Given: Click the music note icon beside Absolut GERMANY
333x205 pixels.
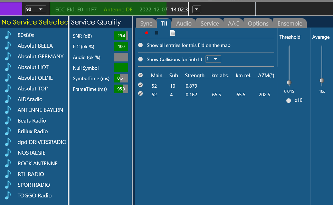Looking at the screenshot, I should 8,57.
